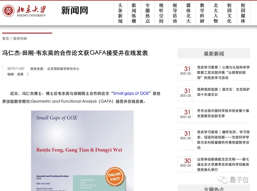Click the Small Gaps of GOE paper cover image
Image resolution: width=257 pixels, height=191 pixels.
pyautogui.click(x=82, y=141)
